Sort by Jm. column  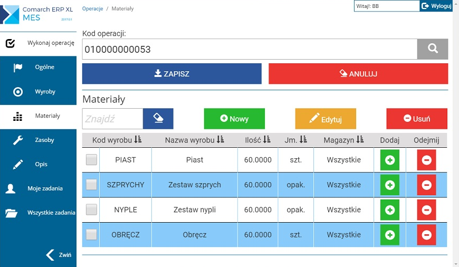coord(295,140)
